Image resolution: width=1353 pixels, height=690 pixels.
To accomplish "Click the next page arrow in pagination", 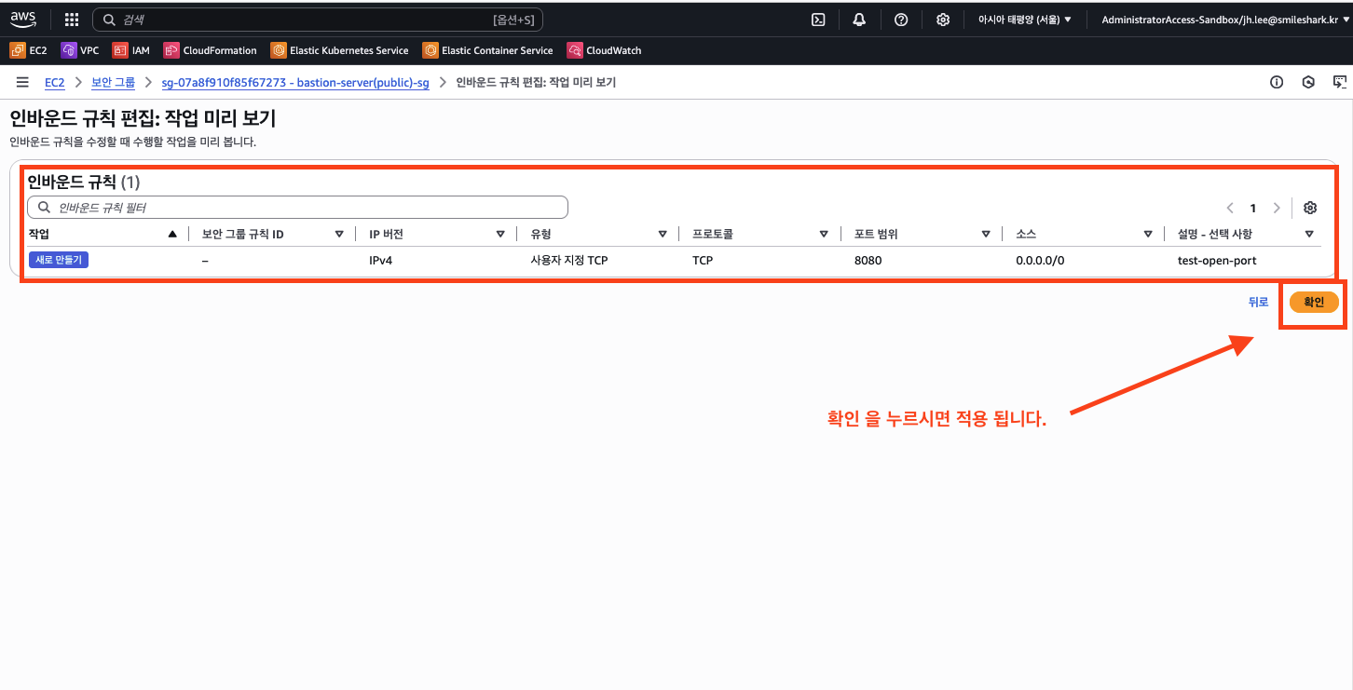I will coord(1277,208).
